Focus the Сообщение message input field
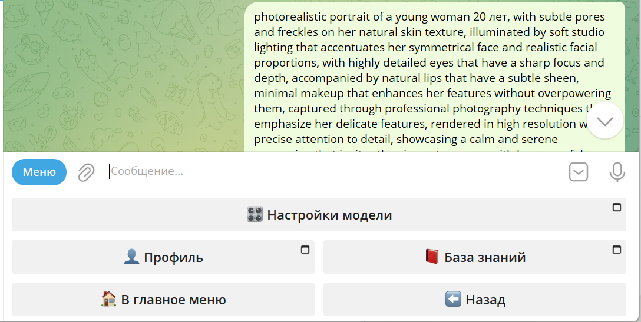 [x=330, y=172]
